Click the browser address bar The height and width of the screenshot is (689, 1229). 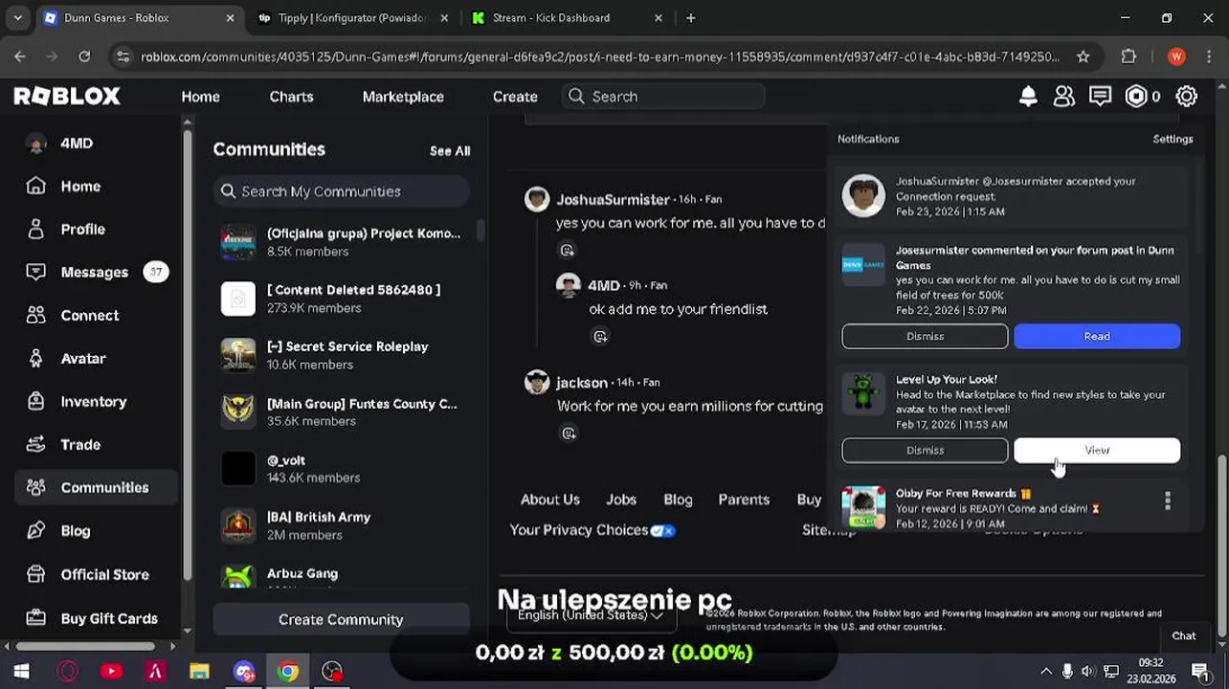tap(599, 56)
